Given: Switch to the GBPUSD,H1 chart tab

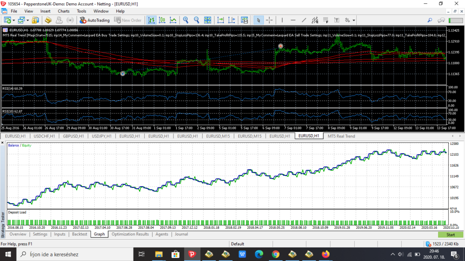Looking at the screenshot, I should [x=73, y=136].
